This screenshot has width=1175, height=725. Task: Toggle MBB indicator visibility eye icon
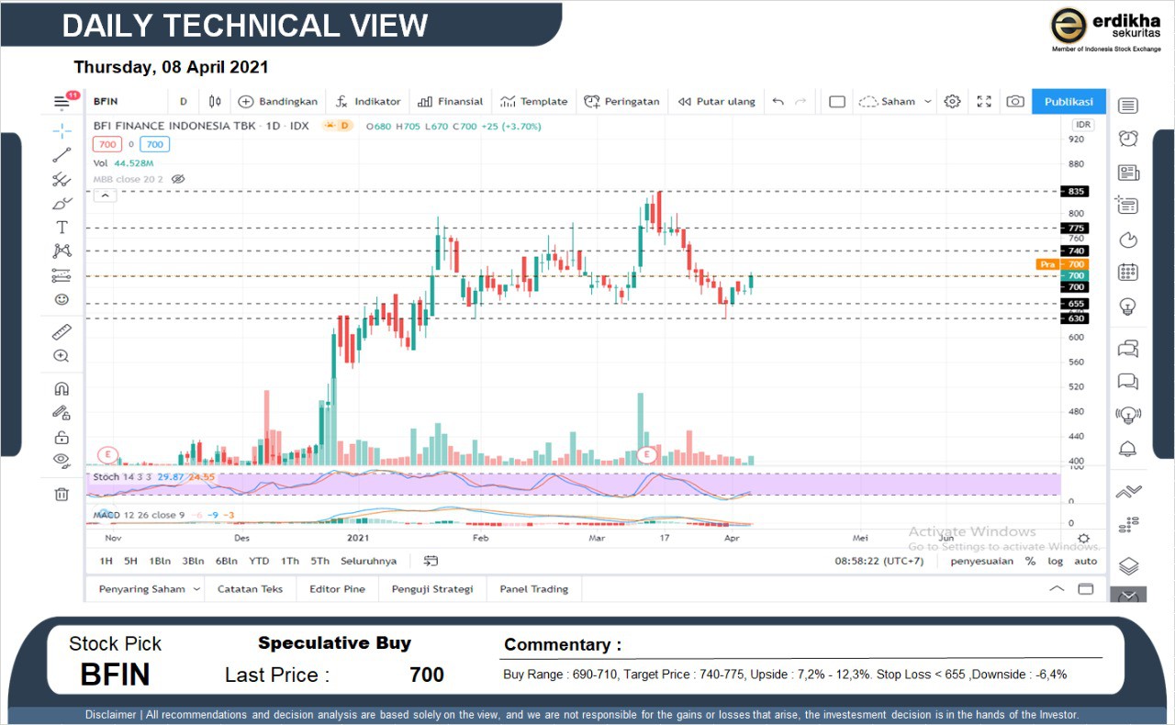[x=179, y=179]
